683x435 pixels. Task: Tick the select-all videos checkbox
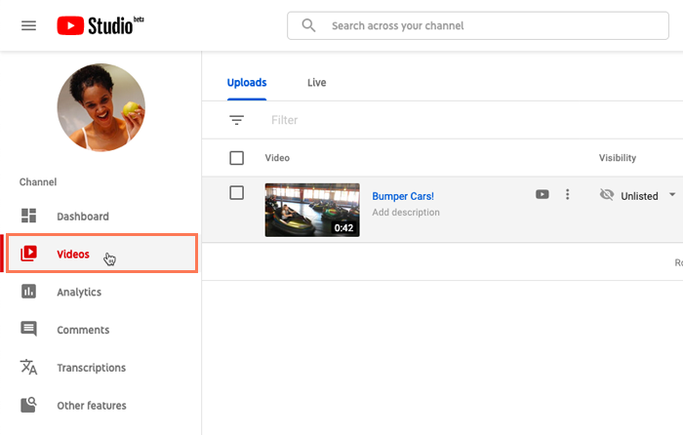pos(236,158)
